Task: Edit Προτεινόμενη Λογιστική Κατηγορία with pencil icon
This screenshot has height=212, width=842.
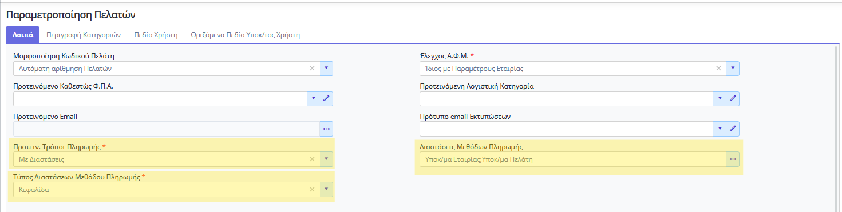Action: click(x=733, y=98)
